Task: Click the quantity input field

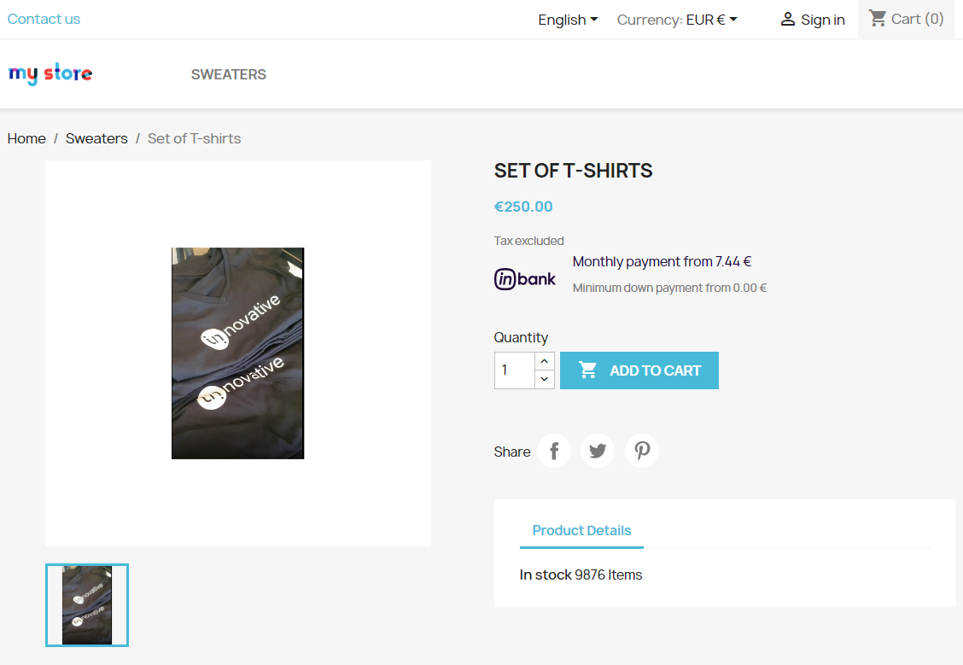Action: point(515,370)
